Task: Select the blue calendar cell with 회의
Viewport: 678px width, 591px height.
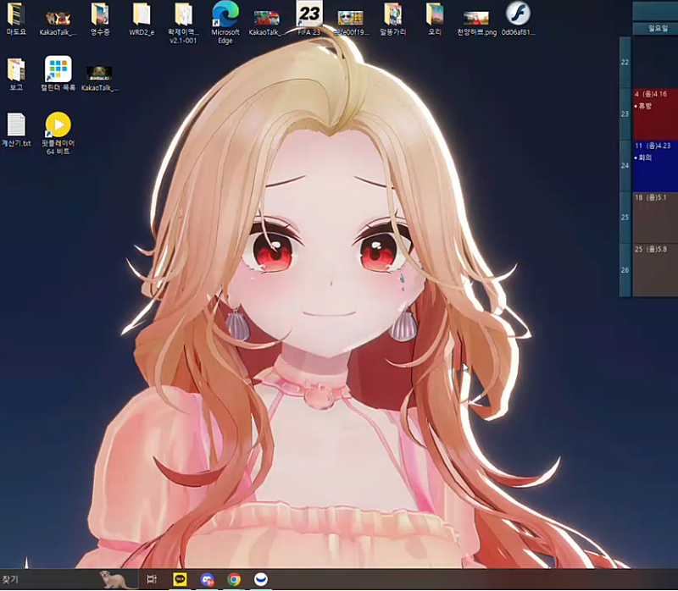Action: click(x=654, y=165)
